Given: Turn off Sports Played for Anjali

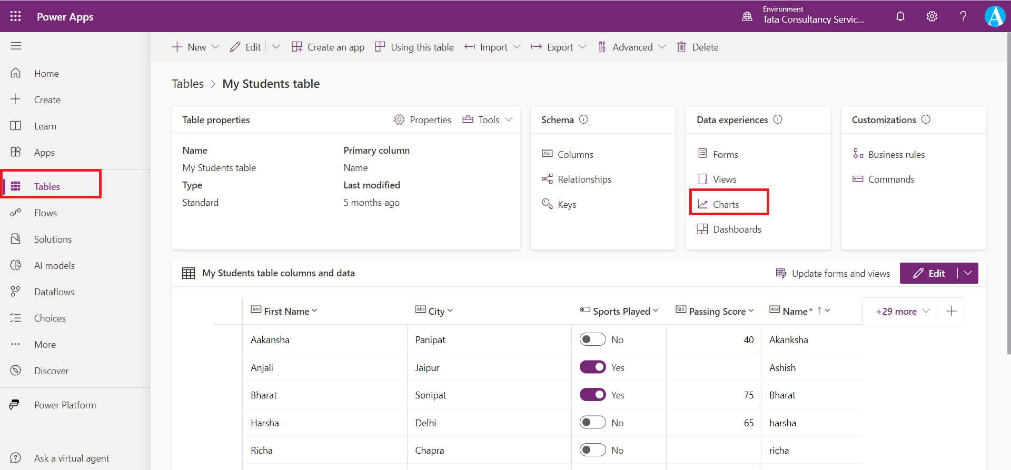Looking at the screenshot, I should (x=592, y=367).
